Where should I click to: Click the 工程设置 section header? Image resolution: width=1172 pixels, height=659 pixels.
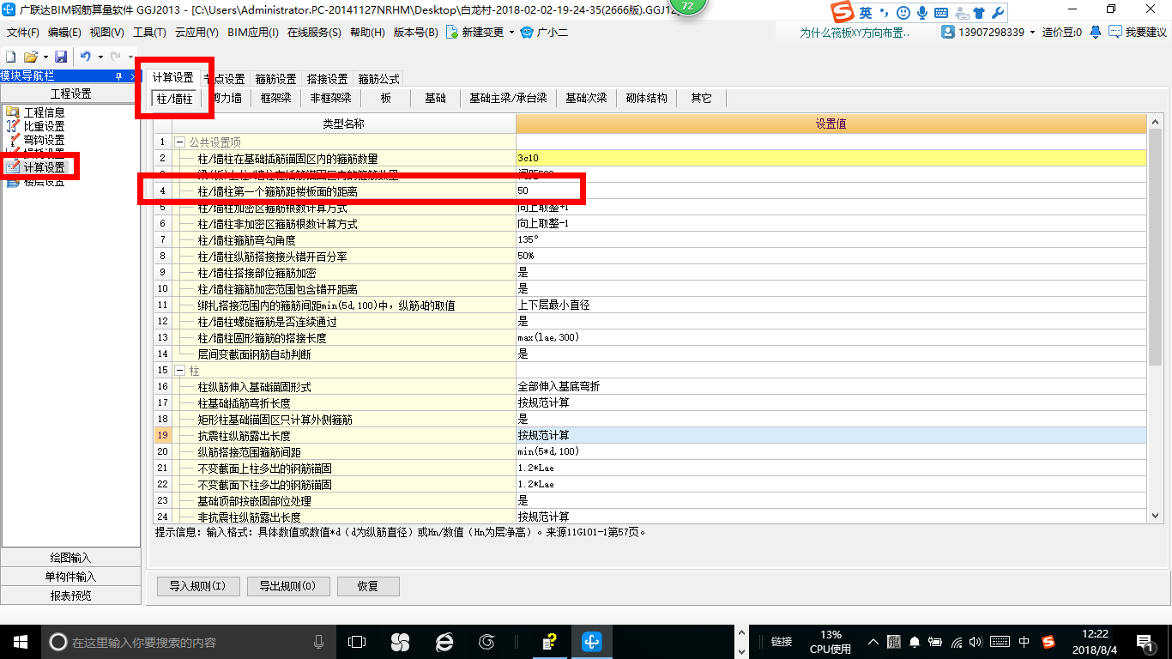click(70, 94)
